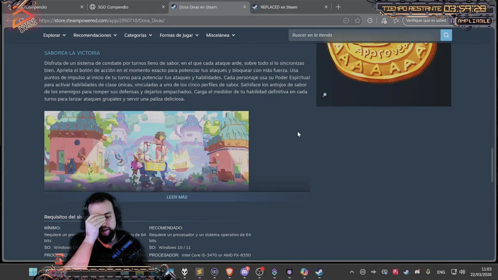The height and width of the screenshot is (280, 498).
Task: Click the Buscar en la tienda search field
Action: (365, 35)
